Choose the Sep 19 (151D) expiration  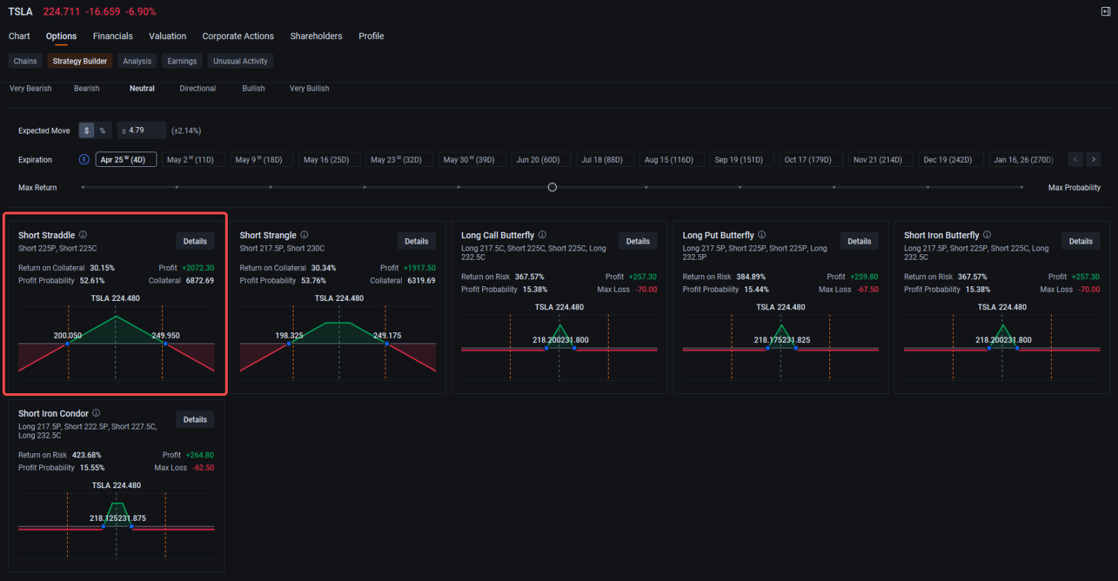click(x=741, y=160)
